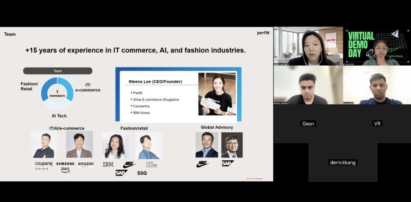Click the '+15 years of experience' headline

(x=136, y=50)
